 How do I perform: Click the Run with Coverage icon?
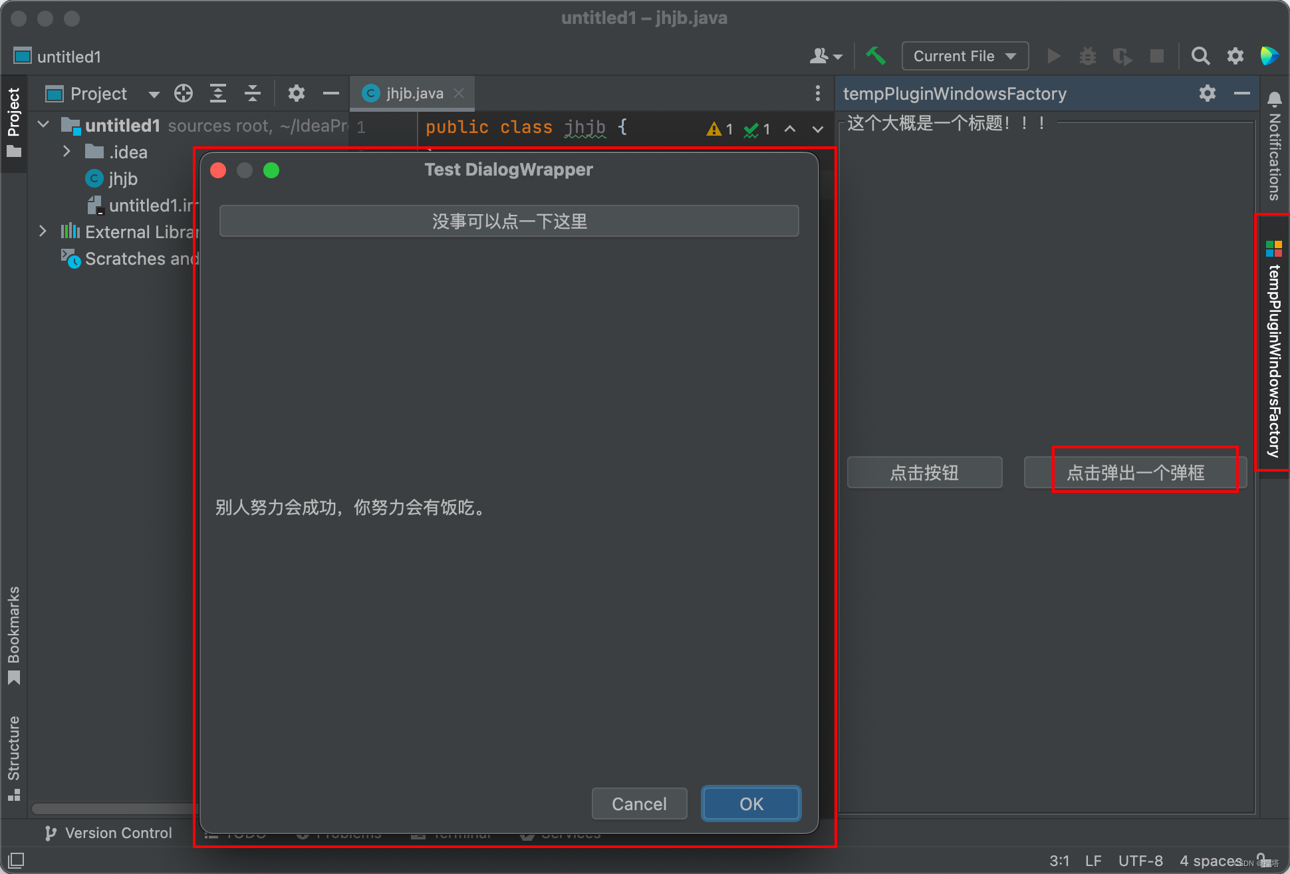(1122, 56)
